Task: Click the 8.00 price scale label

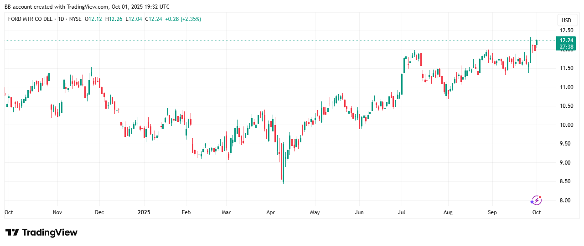Action: (x=567, y=201)
